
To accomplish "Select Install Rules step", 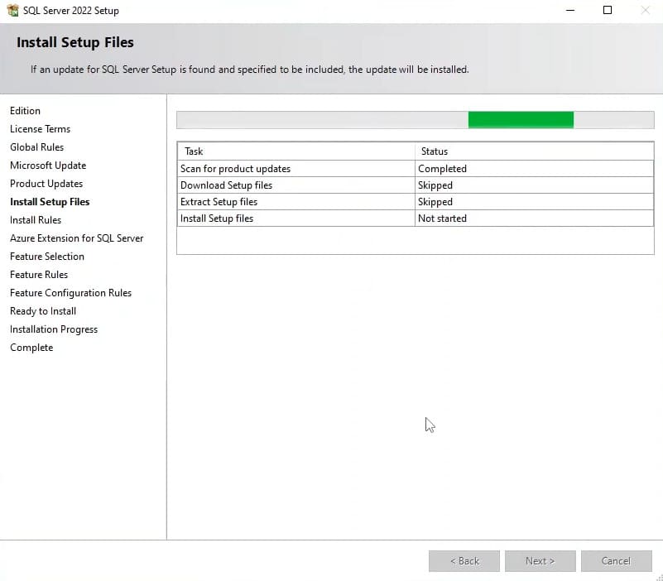I will pos(36,220).
